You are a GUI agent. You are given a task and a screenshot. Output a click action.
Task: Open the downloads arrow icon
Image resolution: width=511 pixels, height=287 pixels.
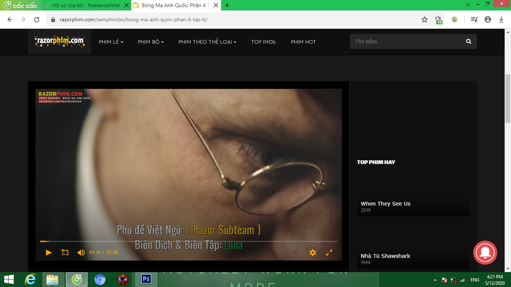(501, 20)
